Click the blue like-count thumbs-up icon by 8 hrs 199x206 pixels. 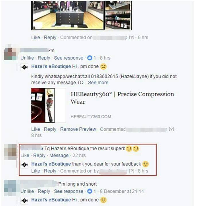(x=90, y=58)
